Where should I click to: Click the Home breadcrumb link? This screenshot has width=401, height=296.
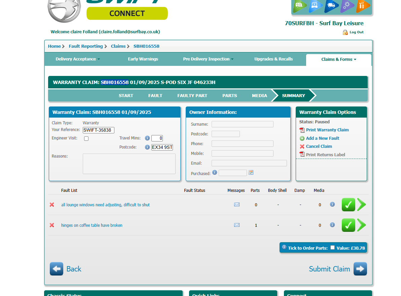(54, 46)
